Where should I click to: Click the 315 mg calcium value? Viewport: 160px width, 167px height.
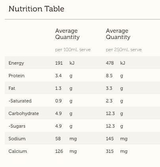(117, 151)
